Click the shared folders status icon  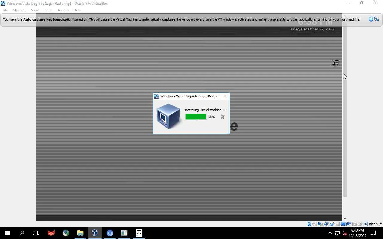click(337, 224)
